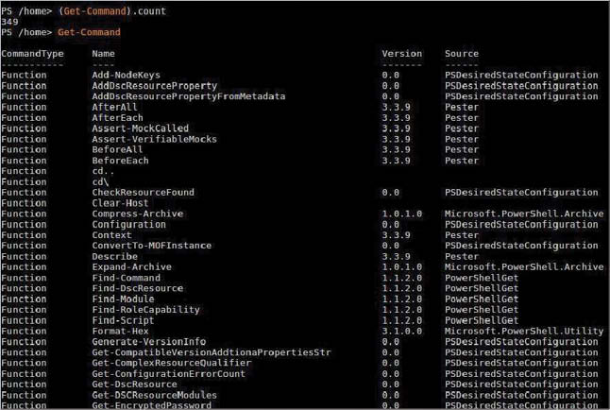Image resolution: width=610 pixels, height=410 pixels.
Task: Click the Version column header
Action: [x=401, y=54]
